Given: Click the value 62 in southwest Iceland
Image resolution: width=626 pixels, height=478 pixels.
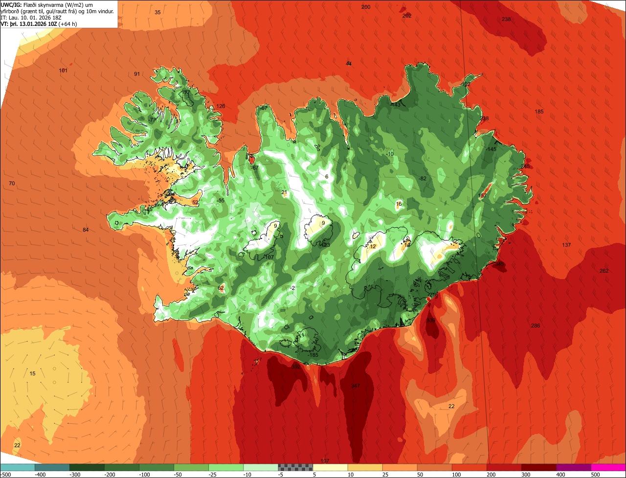Looking at the screenshot, I should [221, 288].
